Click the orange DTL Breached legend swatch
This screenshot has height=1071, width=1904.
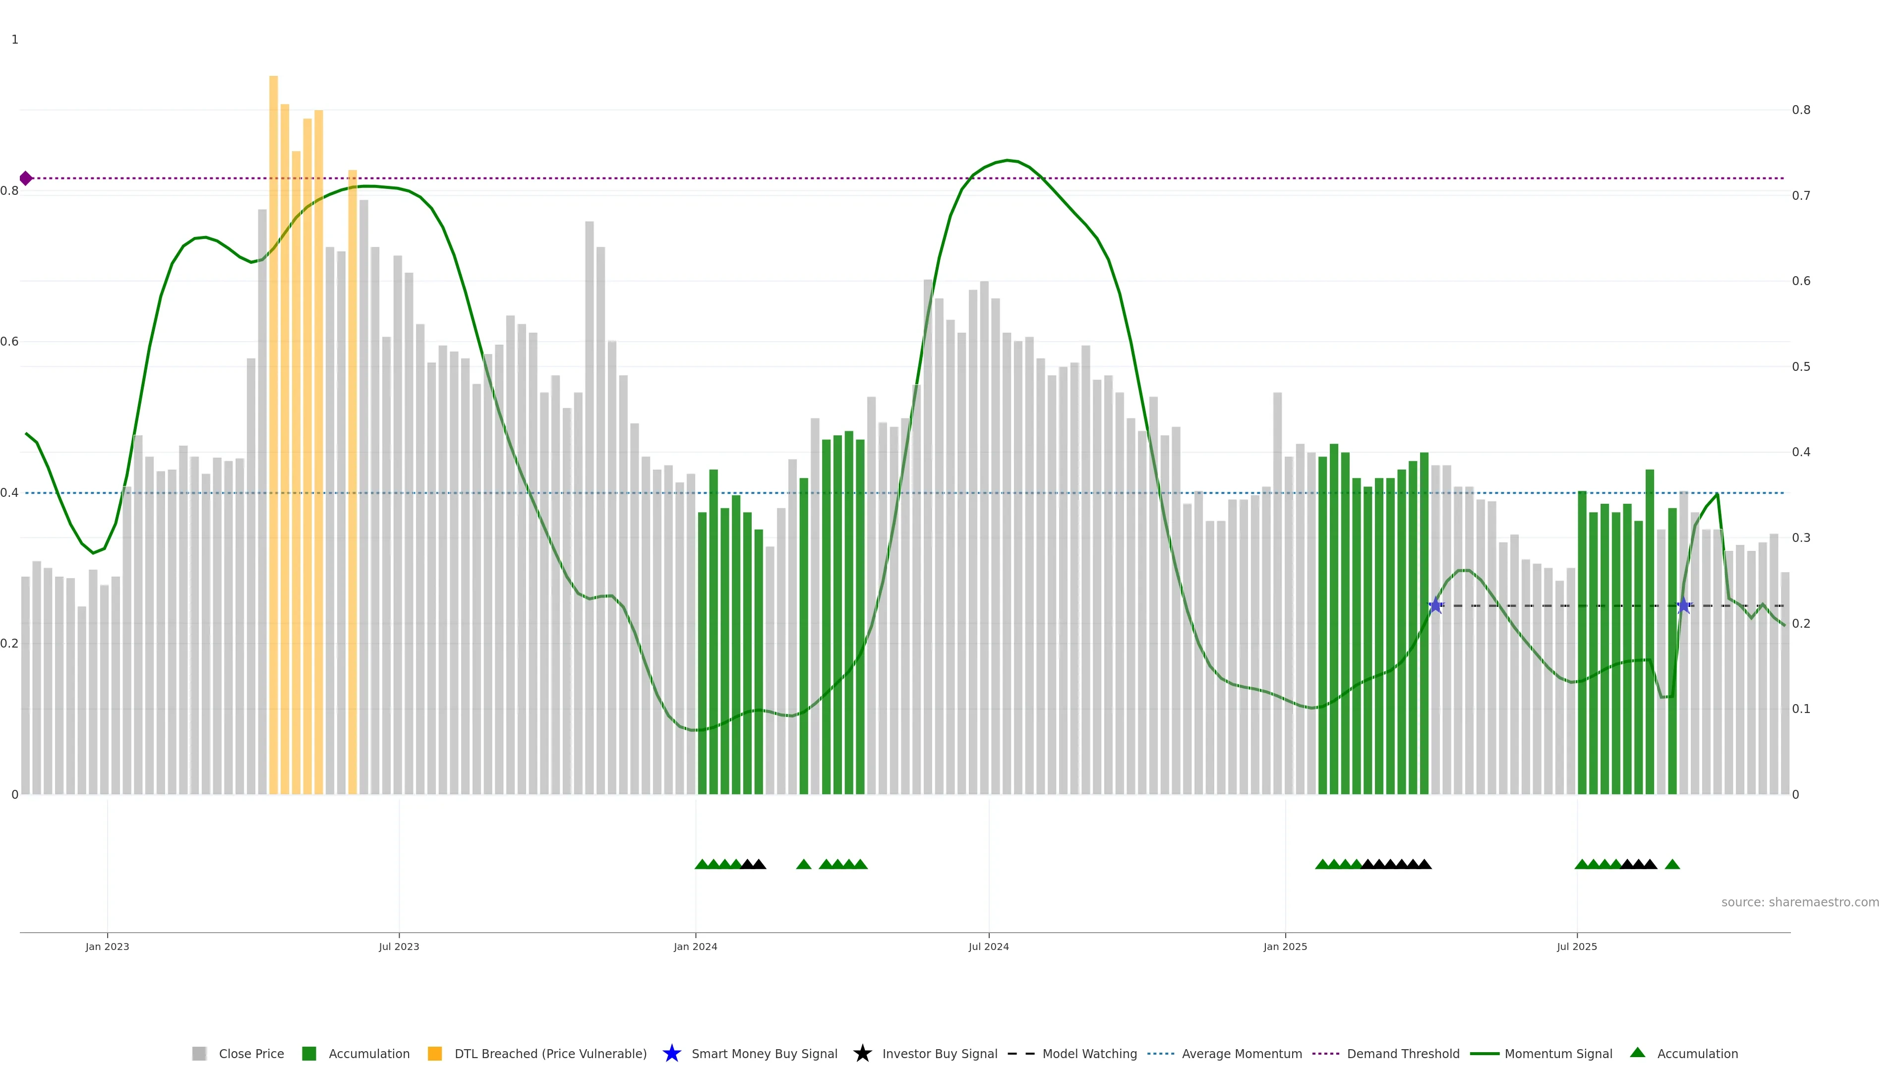pos(435,1053)
